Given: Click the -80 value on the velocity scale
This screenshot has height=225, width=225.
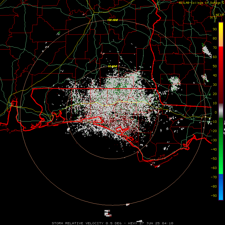Looking at the screenshot, I should [x=214, y=186].
